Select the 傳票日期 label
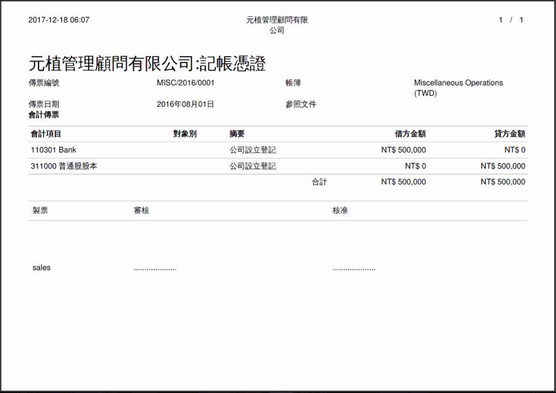 (44, 104)
